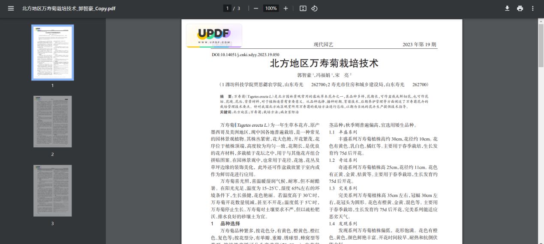Zoom out with the minus icon
544x244 pixels.
tap(256, 9)
